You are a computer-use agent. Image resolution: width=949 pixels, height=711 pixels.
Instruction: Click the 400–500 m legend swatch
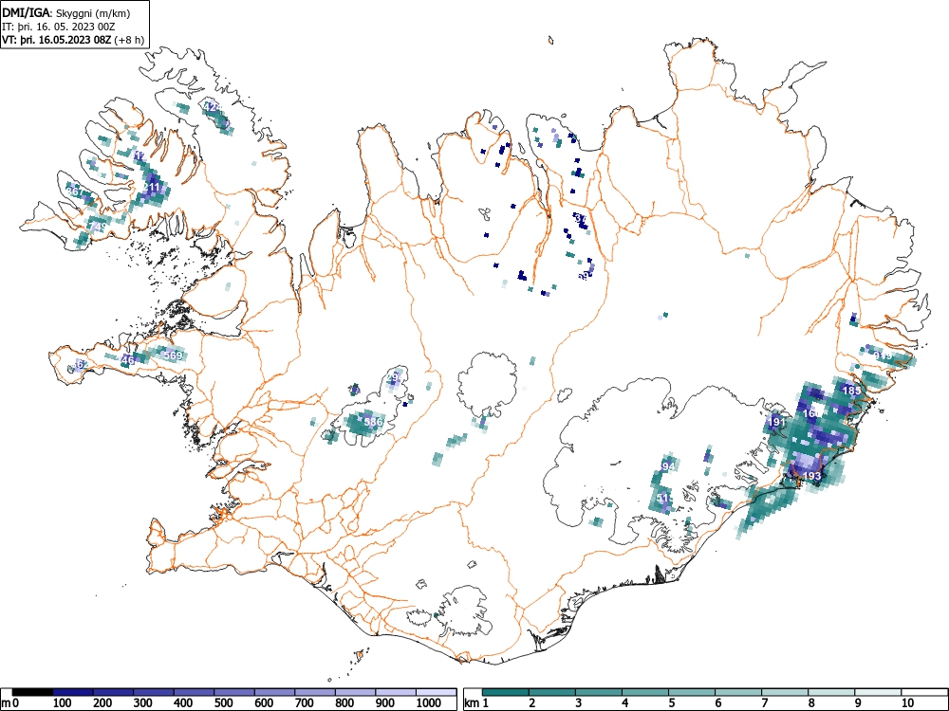point(195,692)
